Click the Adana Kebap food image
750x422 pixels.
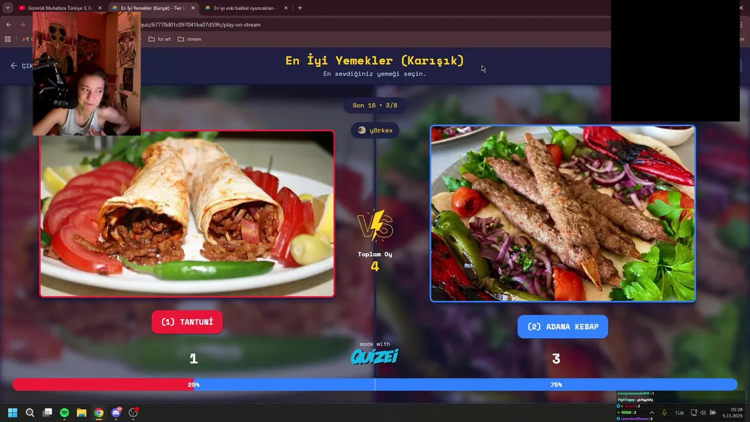point(562,213)
